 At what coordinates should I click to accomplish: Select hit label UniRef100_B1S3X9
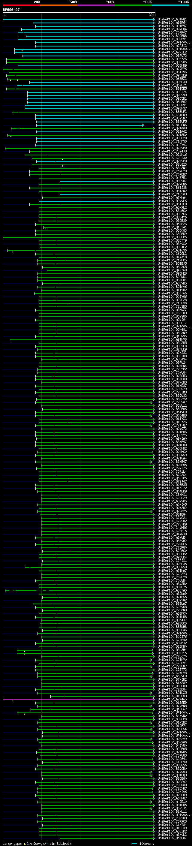pos(172,828)
